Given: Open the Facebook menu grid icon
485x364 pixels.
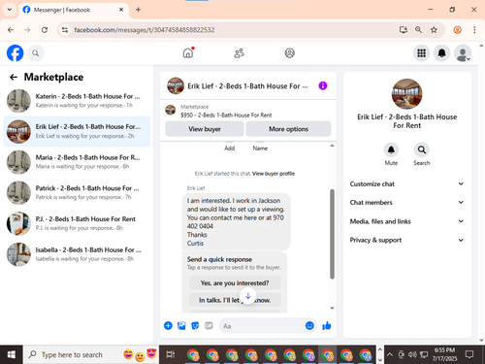Looking at the screenshot, I should (x=421, y=53).
